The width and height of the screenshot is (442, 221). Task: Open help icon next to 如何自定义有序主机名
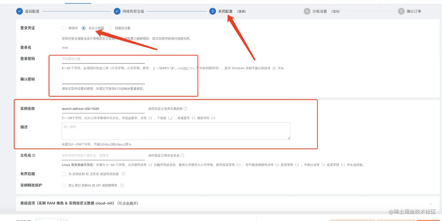click(182, 155)
